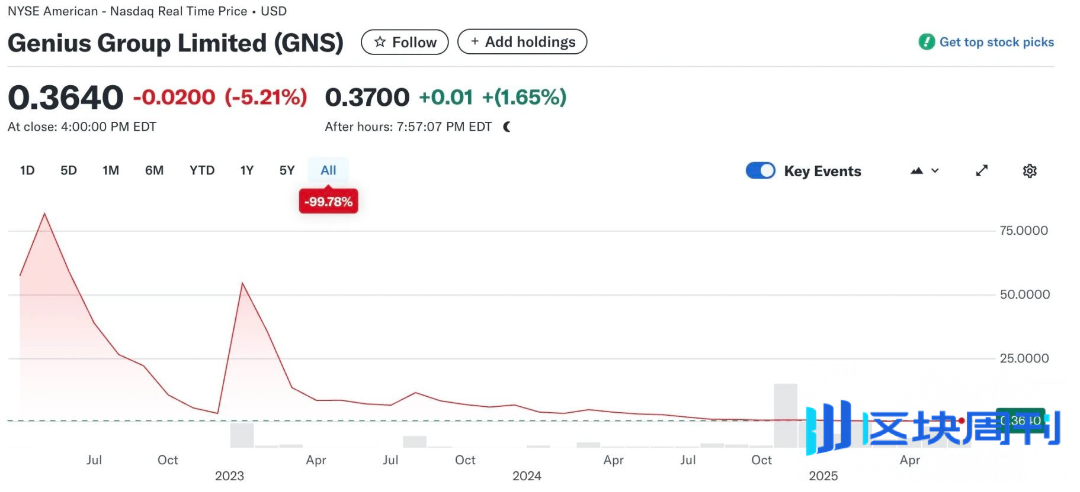Image resolution: width=1080 pixels, height=492 pixels.
Task: Open the chart type mountain dropdown
Action: pos(925,171)
